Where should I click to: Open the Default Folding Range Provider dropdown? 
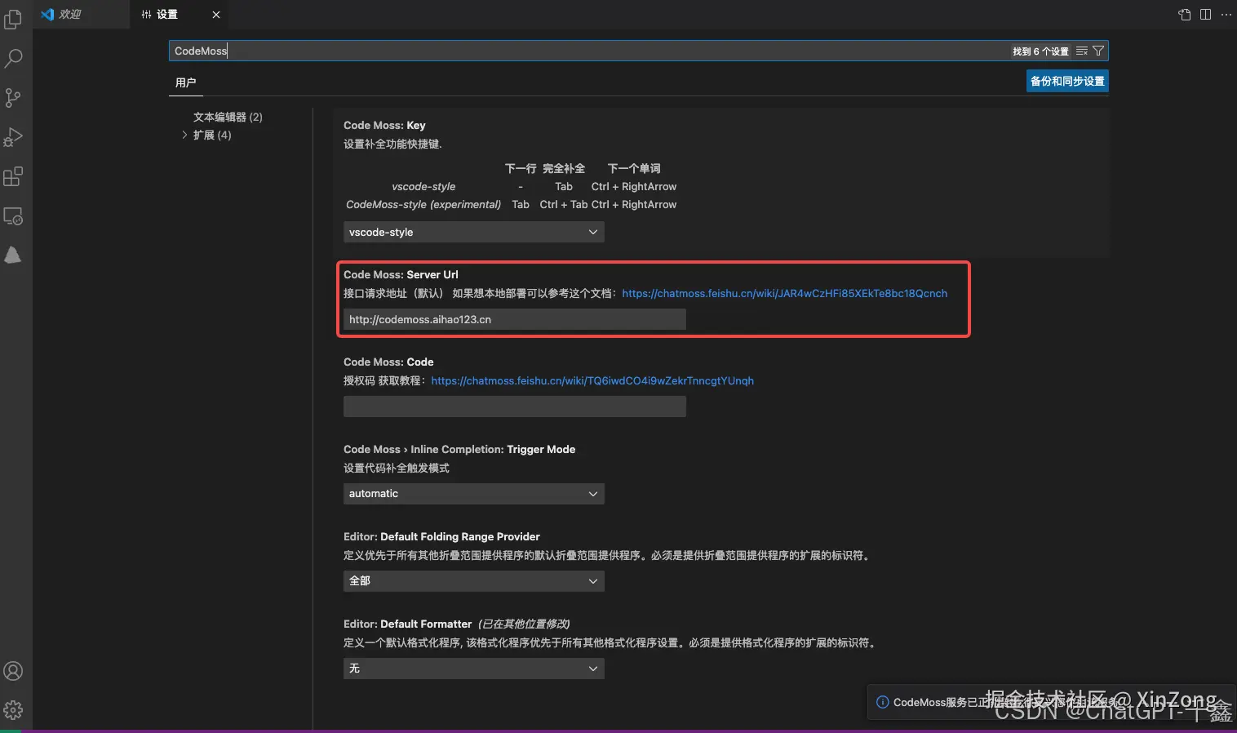tap(473, 581)
